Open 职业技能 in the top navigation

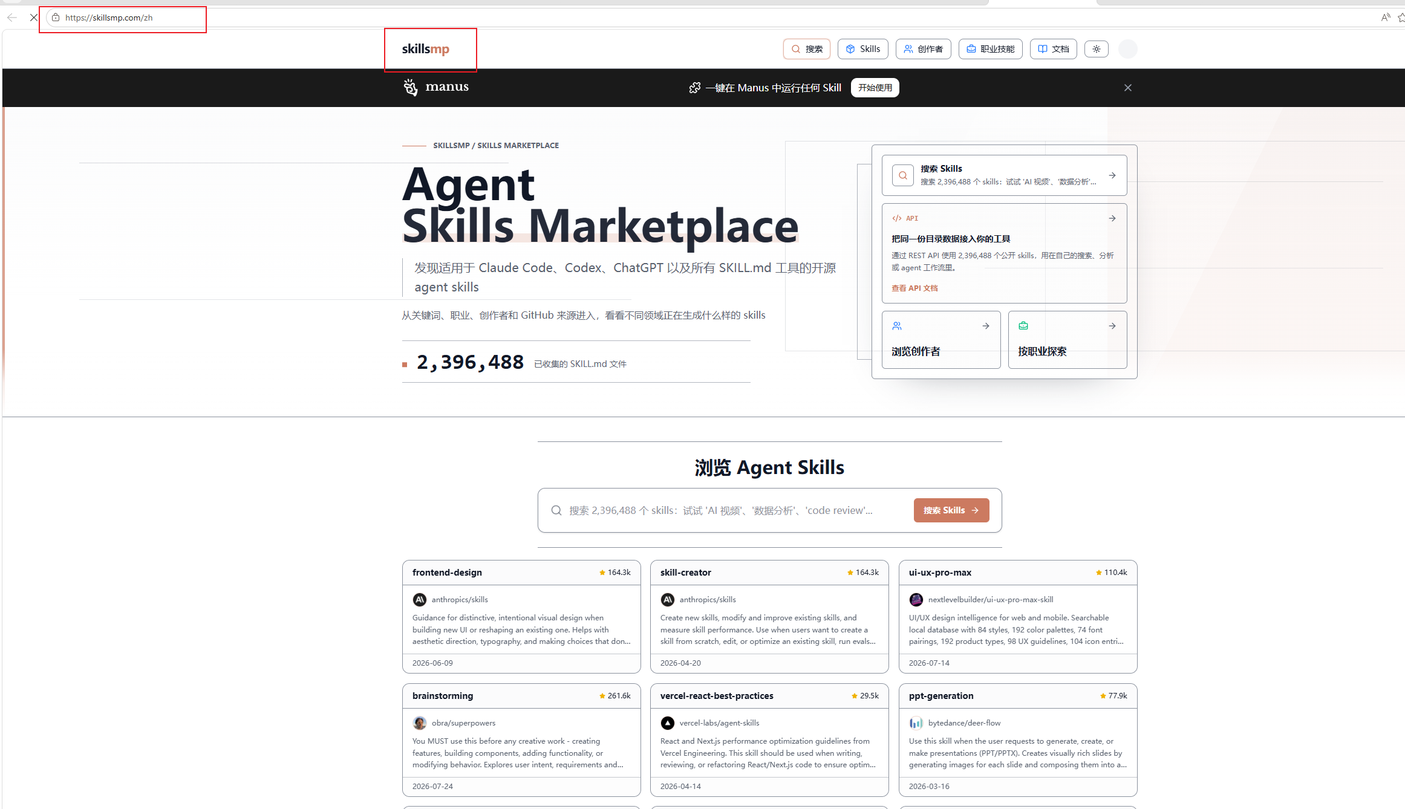991,49
